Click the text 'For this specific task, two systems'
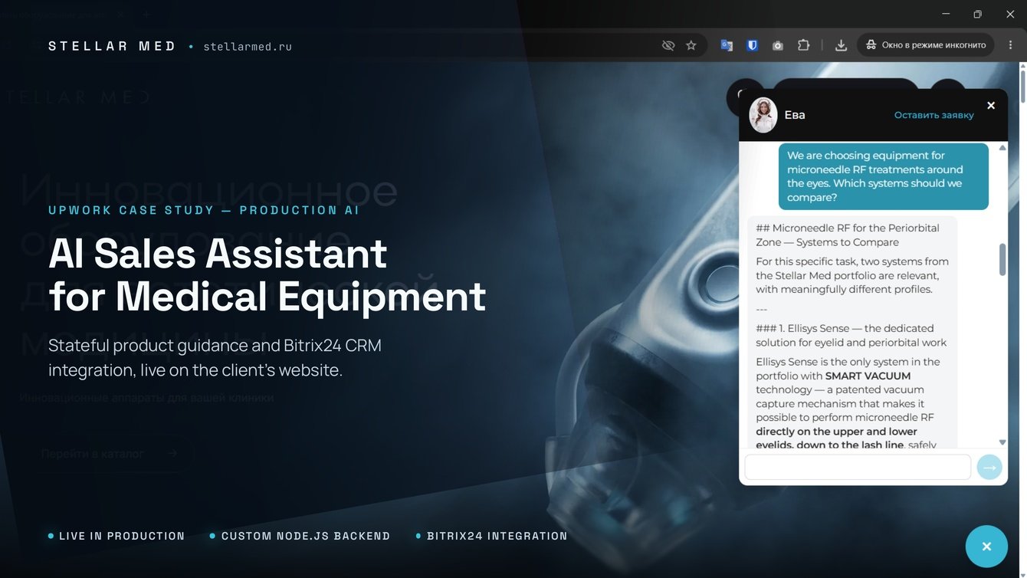Viewport: 1027px width, 578px height. pyautogui.click(x=852, y=261)
